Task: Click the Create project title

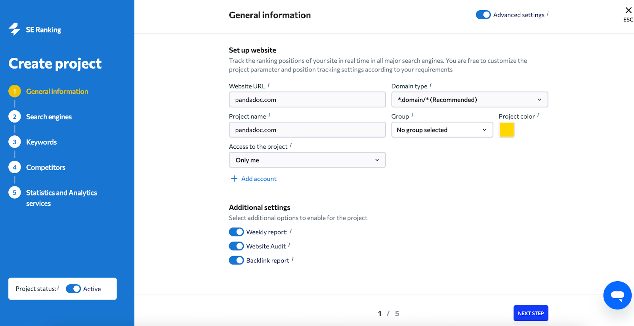Action: [55, 64]
